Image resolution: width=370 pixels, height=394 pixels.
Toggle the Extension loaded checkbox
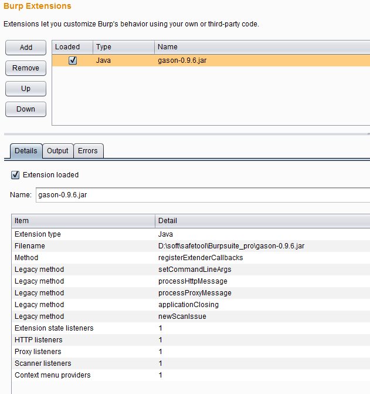pos(15,175)
